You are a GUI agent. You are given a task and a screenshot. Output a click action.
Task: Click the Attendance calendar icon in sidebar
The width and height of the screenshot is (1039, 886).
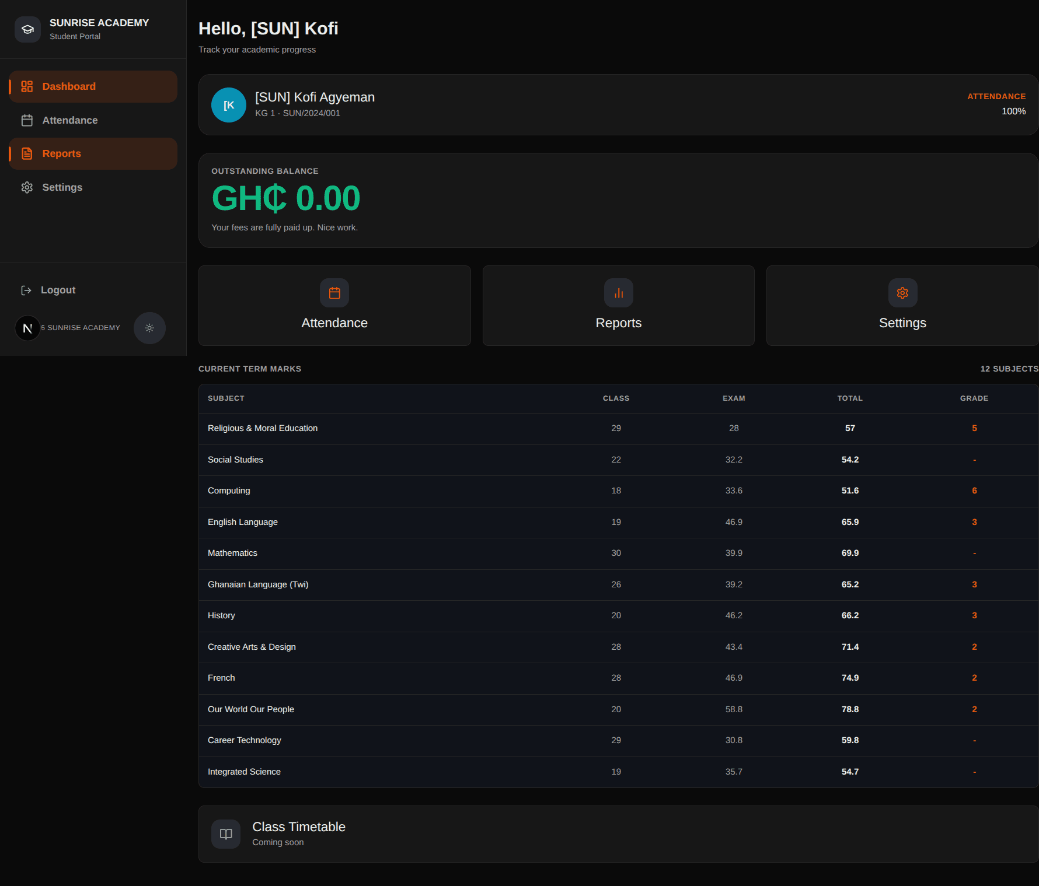click(27, 120)
